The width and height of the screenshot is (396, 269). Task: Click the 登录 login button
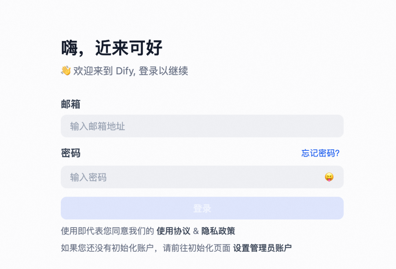(202, 208)
